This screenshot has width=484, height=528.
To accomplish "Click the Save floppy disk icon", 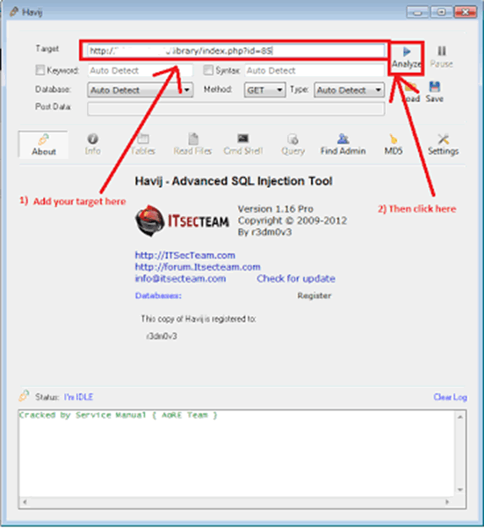I will tap(434, 87).
